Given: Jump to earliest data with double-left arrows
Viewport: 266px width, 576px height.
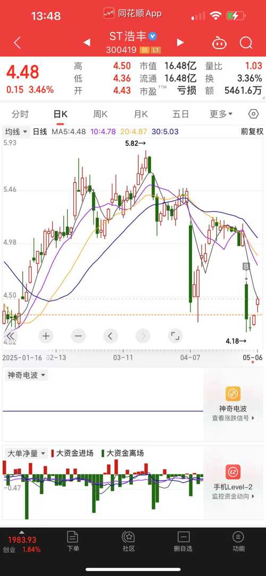Looking at the screenshot, I should click(x=11, y=336).
